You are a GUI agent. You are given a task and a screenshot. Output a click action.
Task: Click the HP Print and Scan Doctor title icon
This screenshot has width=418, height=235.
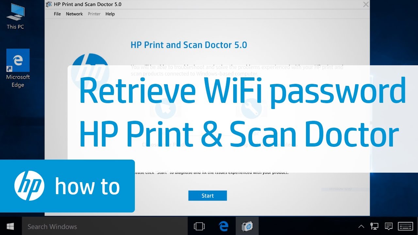tap(49, 5)
